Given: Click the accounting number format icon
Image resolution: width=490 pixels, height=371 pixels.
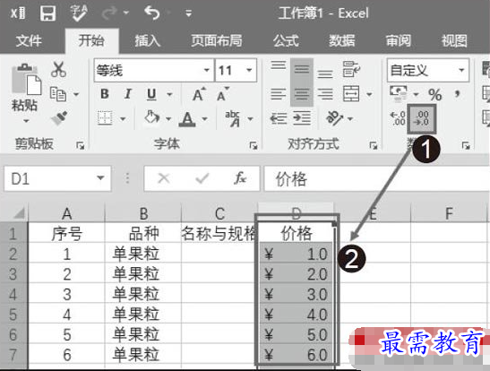Looking at the screenshot, I should pyautogui.click(x=399, y=94).
